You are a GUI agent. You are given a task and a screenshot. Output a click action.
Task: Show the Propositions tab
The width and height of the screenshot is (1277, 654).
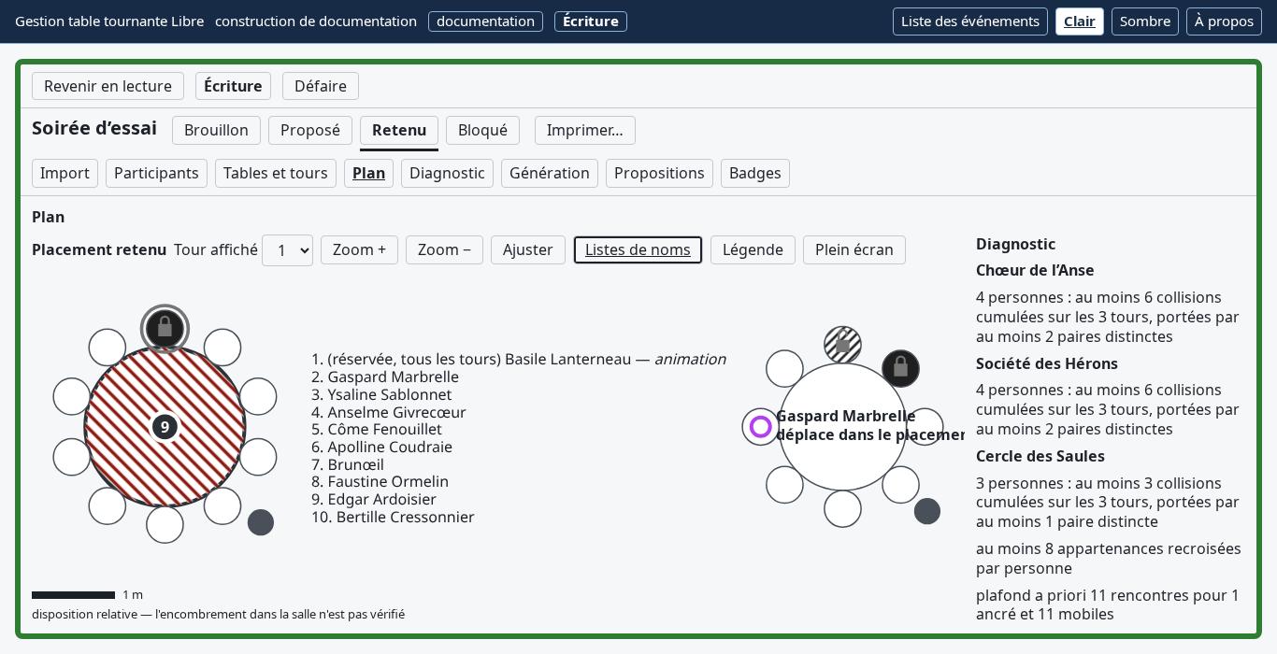click(x=659, y=174)
